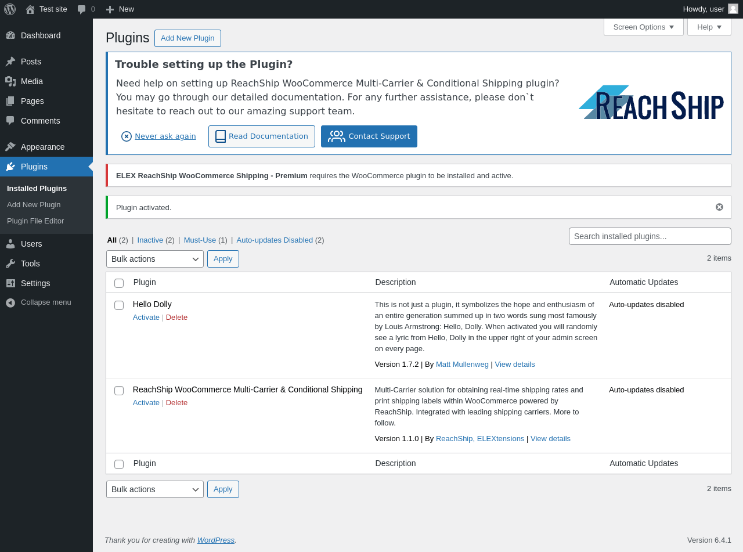Click the Add New Plugin button beside the title
Screen dimensions: 743x552
[187, 38]
